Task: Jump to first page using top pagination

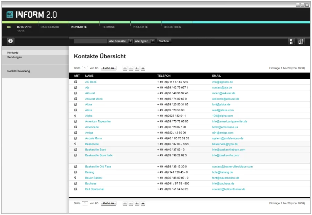Action: coord(125,68)
